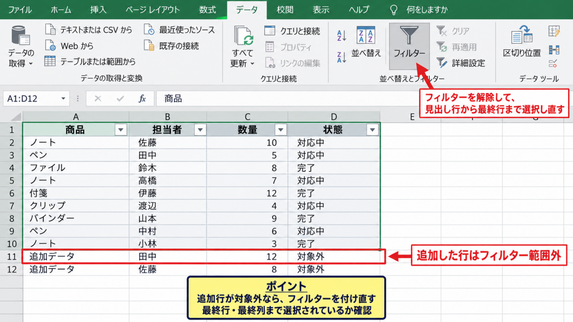
Task: Switch to the 数式 tab
Action: (208, 9)
